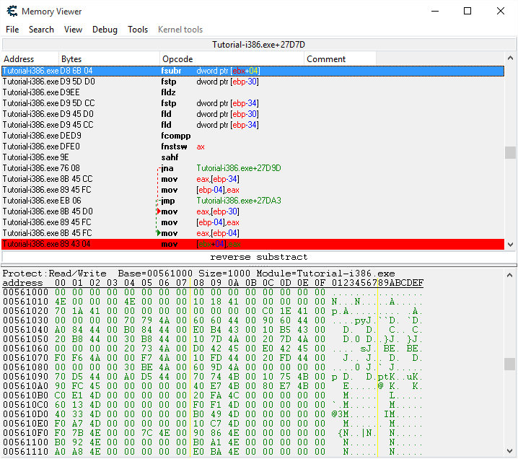518x459 pixels.
Task: Select the sahf instruction row
Action: click(216, 157)
